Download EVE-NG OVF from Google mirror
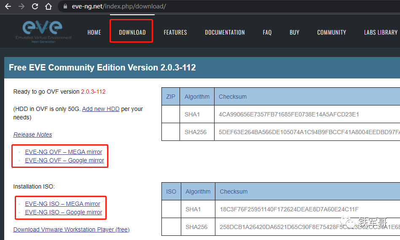 [x=64, y=160]
